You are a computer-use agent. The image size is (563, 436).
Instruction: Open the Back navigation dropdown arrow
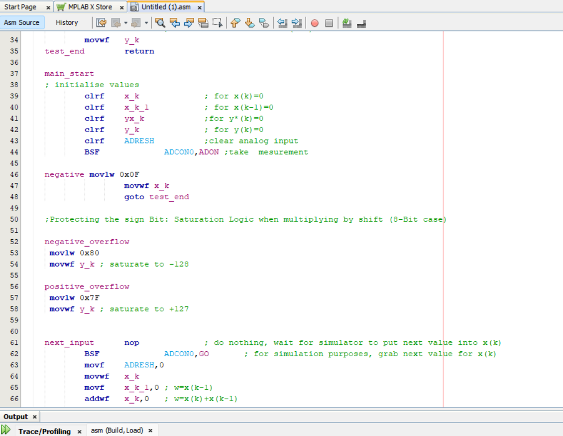(x=125, y=23)
